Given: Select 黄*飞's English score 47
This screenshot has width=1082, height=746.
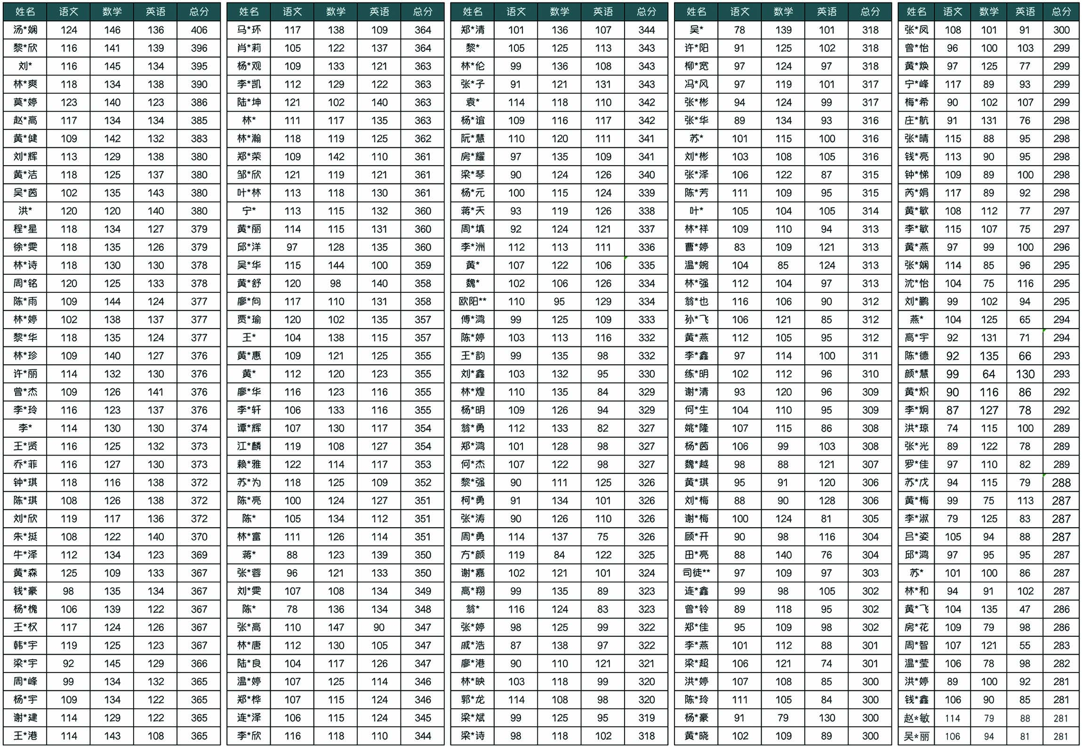Looking at the screenshot, I should click(x=1025, y=609).
